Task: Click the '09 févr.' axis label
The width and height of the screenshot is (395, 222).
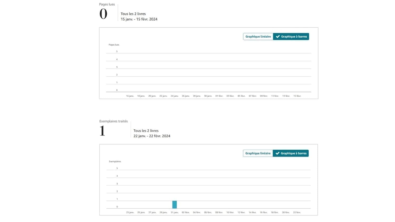Action: pos(264,96)
